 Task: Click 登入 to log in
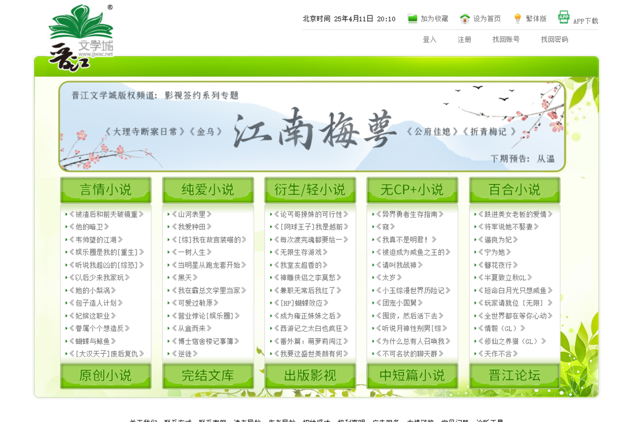429,39
